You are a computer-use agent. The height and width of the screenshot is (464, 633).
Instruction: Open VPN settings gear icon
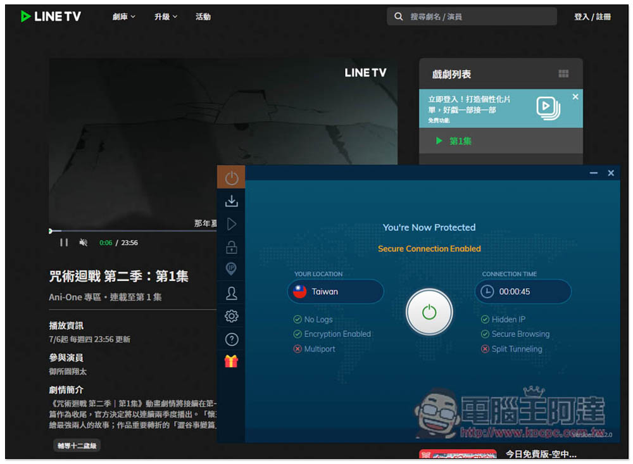coord(231,316)
